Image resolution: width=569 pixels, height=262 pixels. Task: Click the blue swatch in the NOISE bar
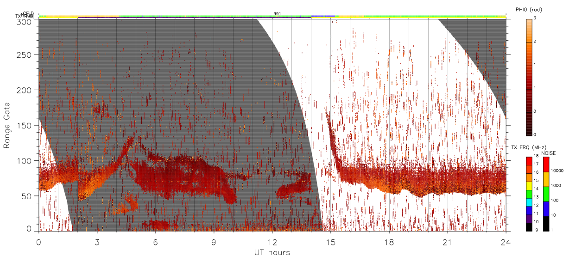click(x=546, y=209)
